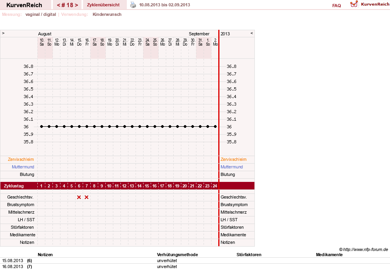Click the temperature point on 10. Sa

coord(41,126)
